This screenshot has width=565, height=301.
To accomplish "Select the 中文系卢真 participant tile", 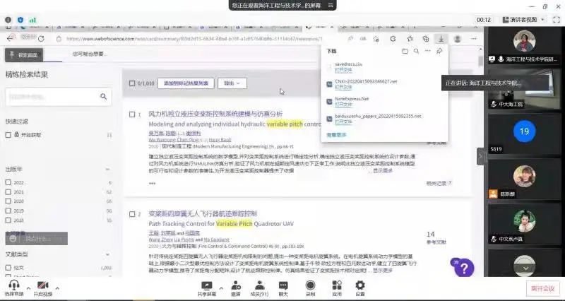I will click(x=525, y=223).
